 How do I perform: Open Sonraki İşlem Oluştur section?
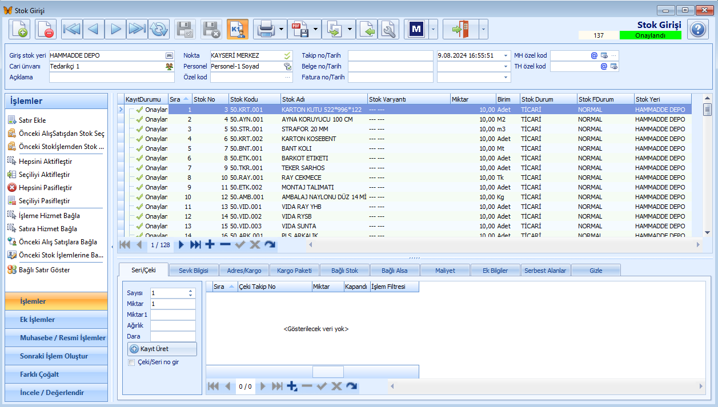click(x=56, y=356)
